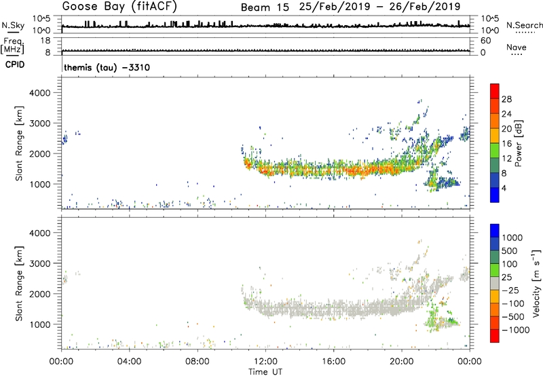
Task: Click the 'Goose Bay (fitACF)' title text
Action: click(119, 6)
